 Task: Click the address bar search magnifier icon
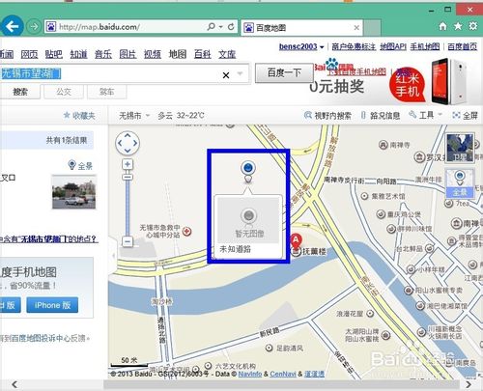point(211,27)
